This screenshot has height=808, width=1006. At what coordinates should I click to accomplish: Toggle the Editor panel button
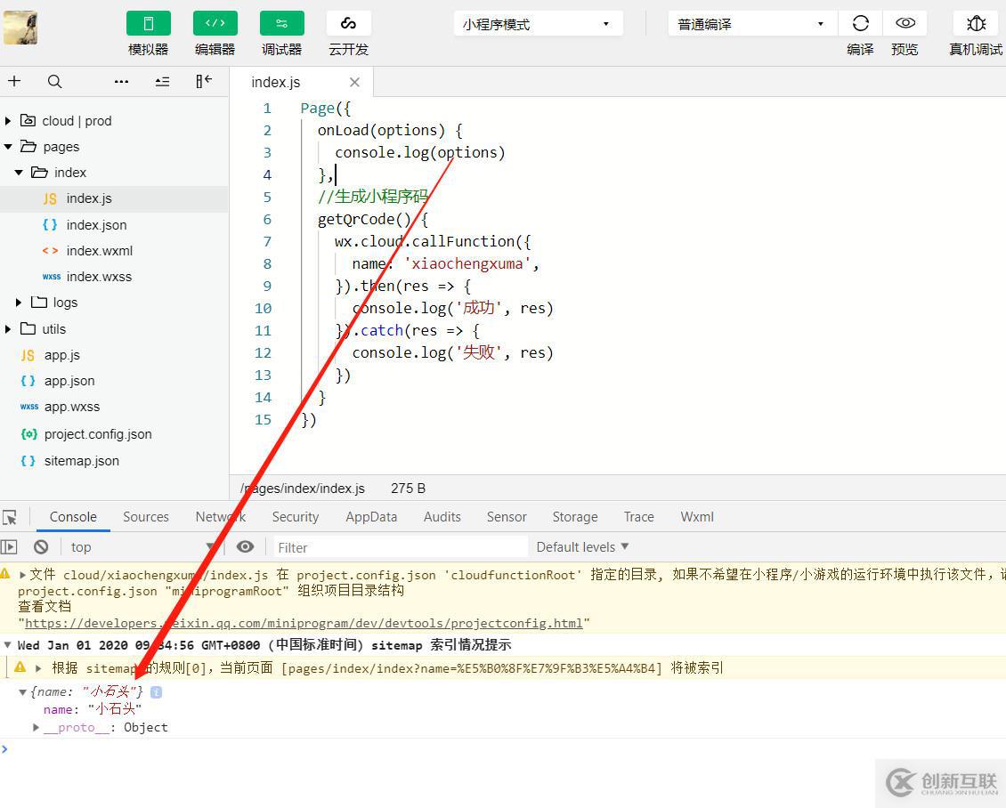coord(215,24)
